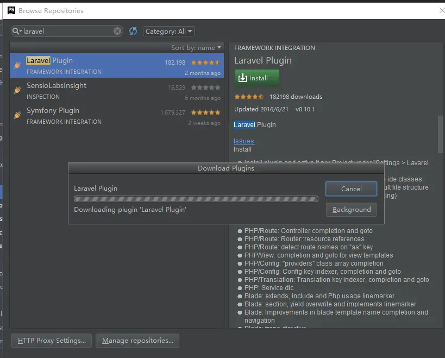Click the Symfony Plugin plug icon

17,115
